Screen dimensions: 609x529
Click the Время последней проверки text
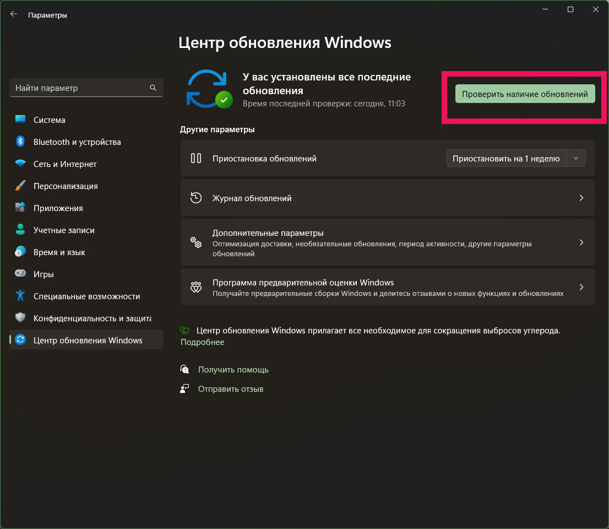click(x=324, y=104)
